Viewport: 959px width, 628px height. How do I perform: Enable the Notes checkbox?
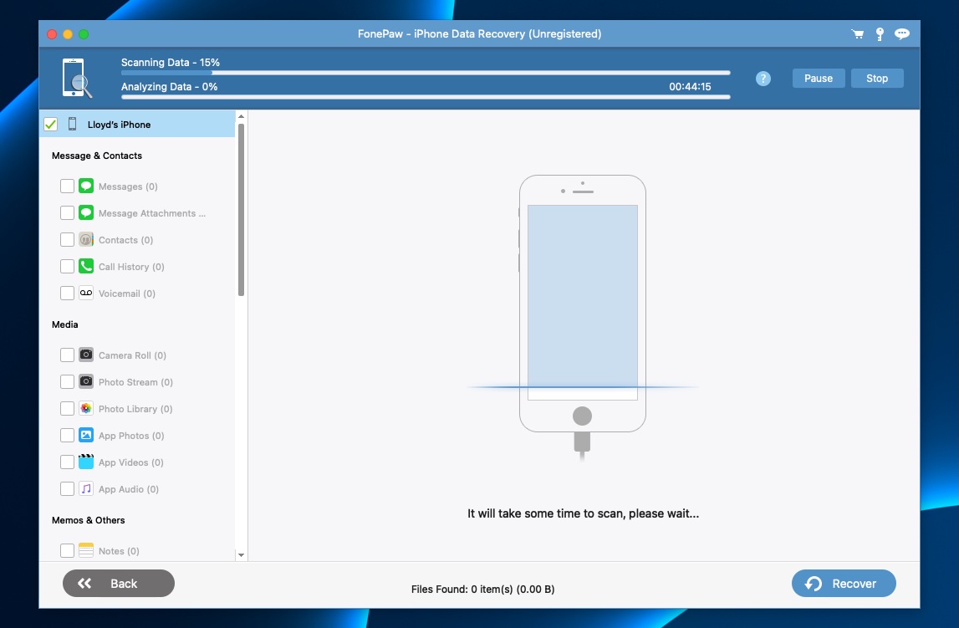(67, 550)
